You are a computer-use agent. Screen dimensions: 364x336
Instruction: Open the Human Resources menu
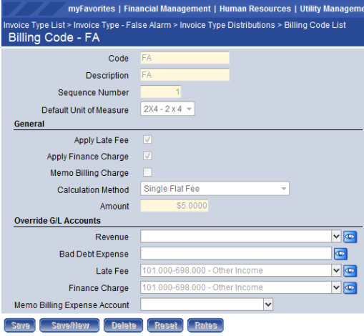coord(255,9)
